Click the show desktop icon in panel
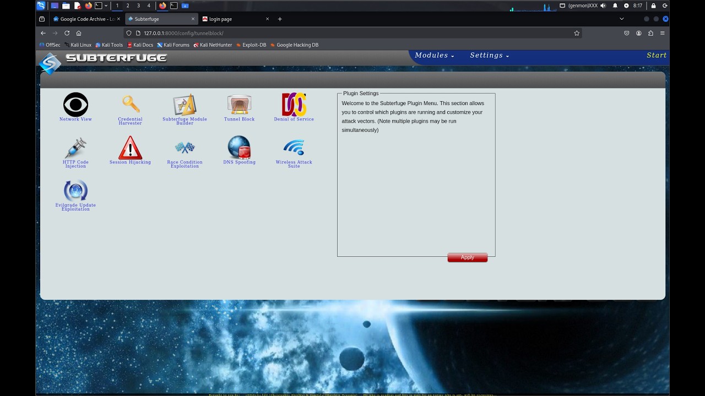 point(54,5)
